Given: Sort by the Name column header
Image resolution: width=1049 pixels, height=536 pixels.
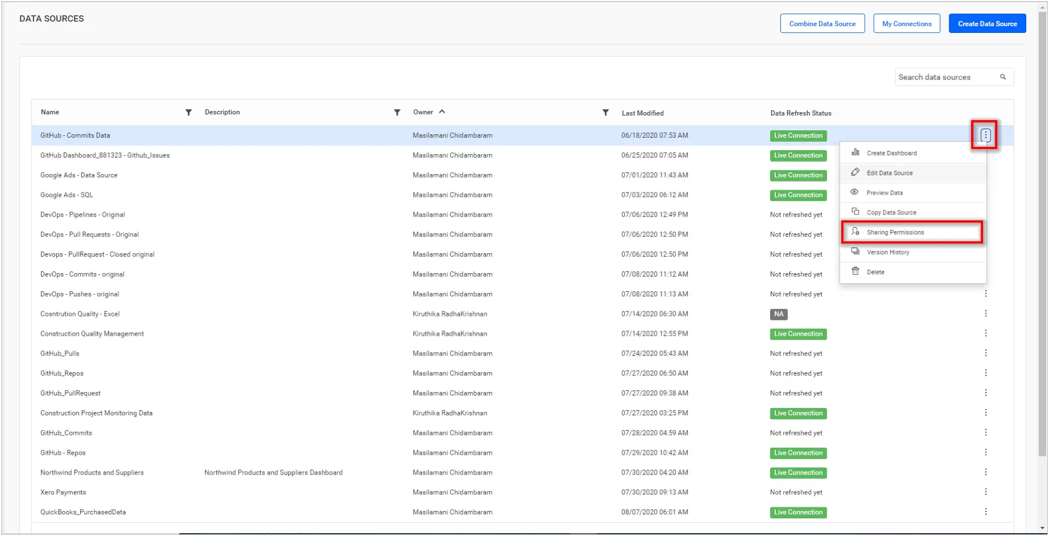Looking at the screenshot, I should coord(50,112).
